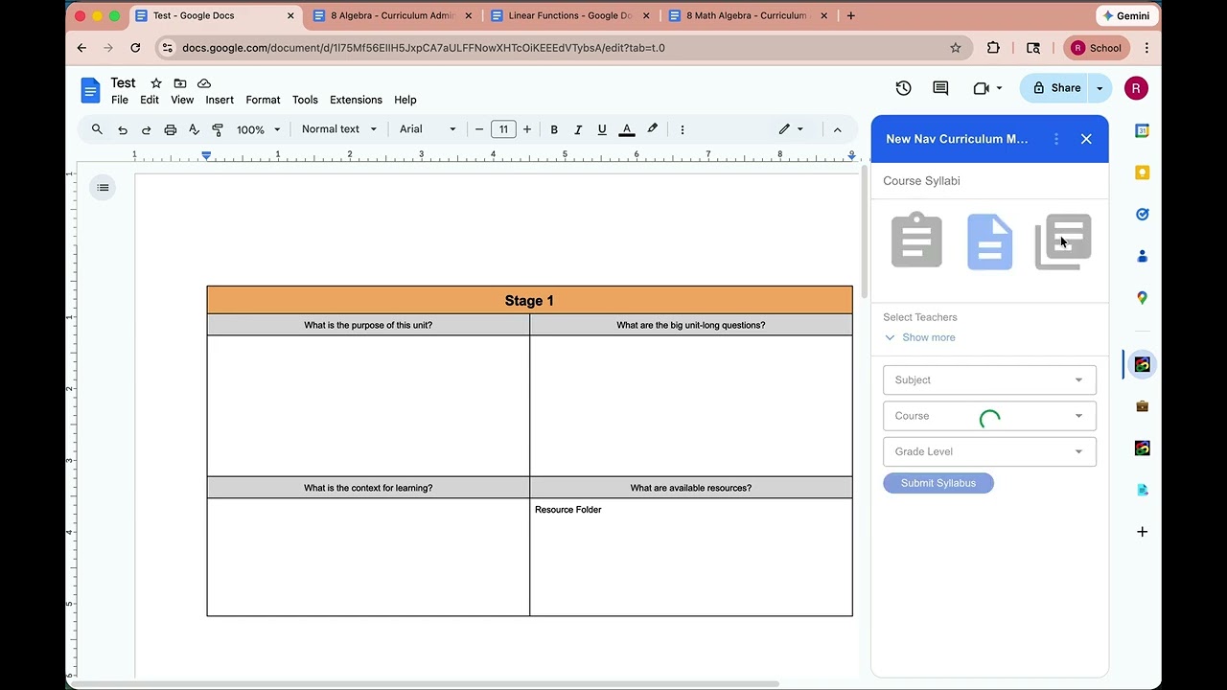Click the Gemini button in Chrome
Screen dimensions: 1227x690
(x=1126, y=15)
